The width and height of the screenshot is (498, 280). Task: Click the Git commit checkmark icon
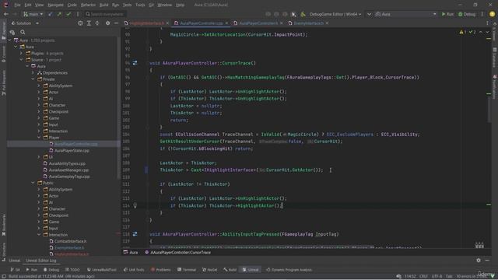(x=68, y=14)
